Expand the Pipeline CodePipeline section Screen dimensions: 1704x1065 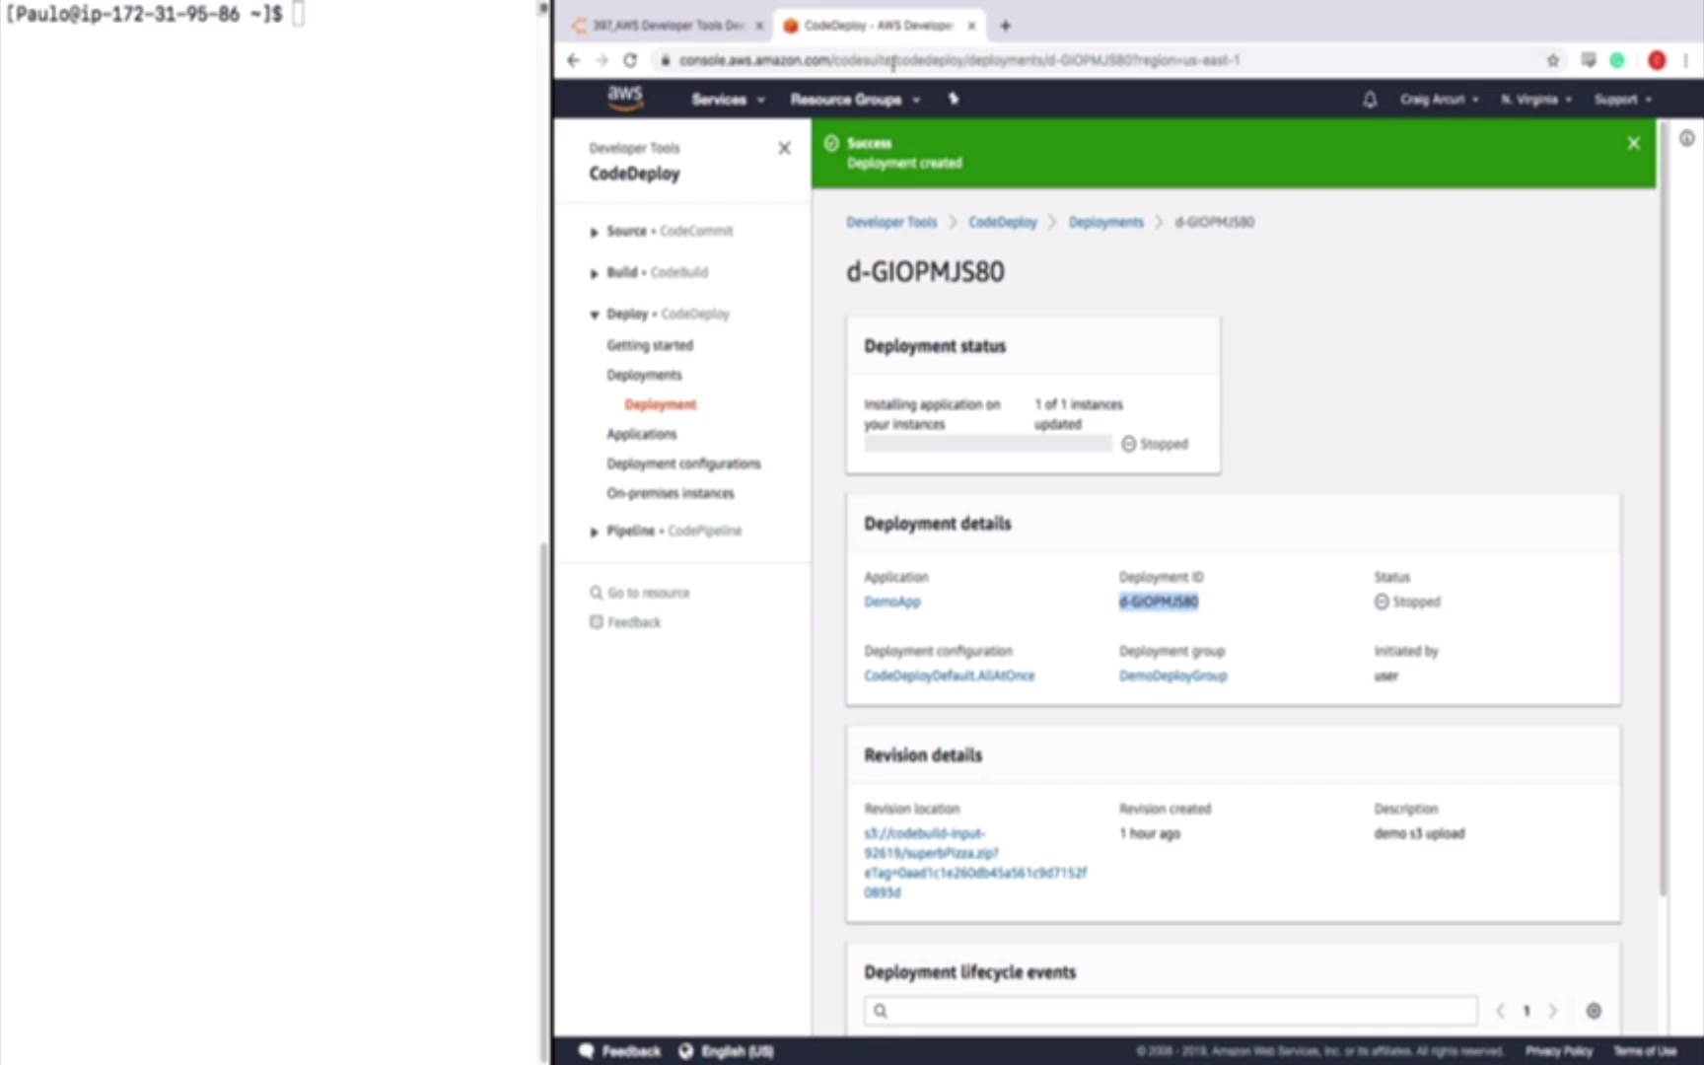(594, 532)
